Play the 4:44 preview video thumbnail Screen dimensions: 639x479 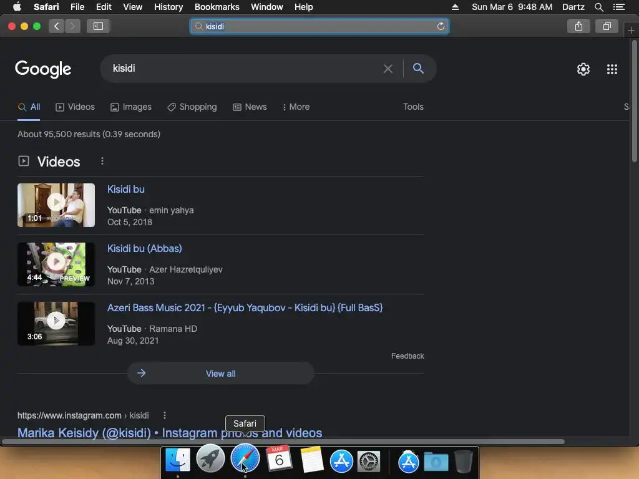pos(56,264)
